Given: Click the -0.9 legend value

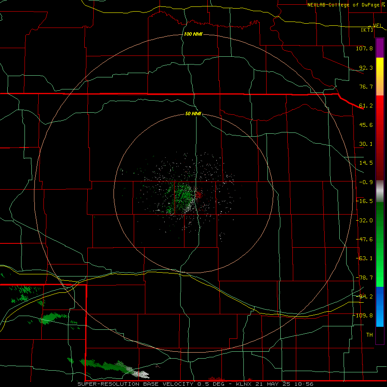Looking at the screenshot, I should point(366,182).
